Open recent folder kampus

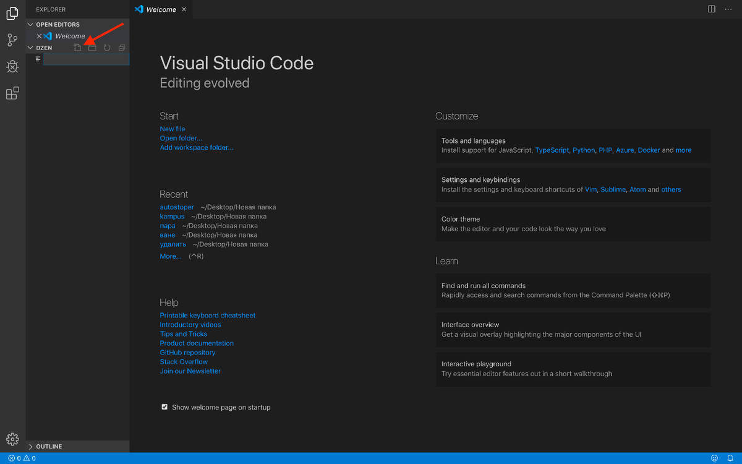click(172, 217)
